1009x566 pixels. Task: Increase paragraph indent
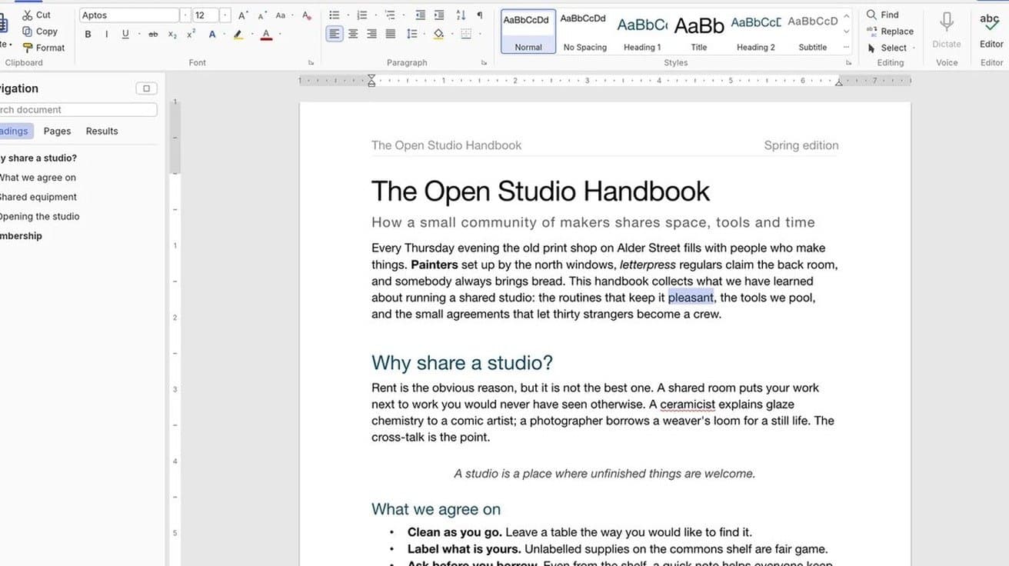tap(439, 15)
